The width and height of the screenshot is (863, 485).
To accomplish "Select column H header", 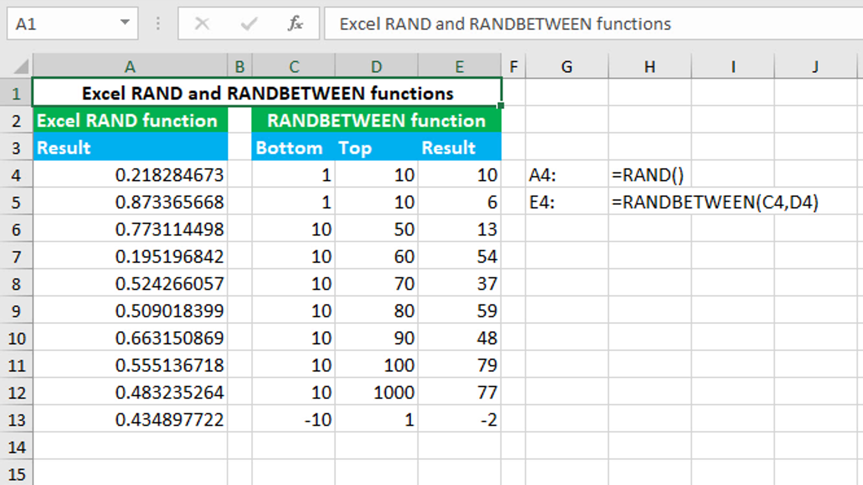I will click(649, 66).
